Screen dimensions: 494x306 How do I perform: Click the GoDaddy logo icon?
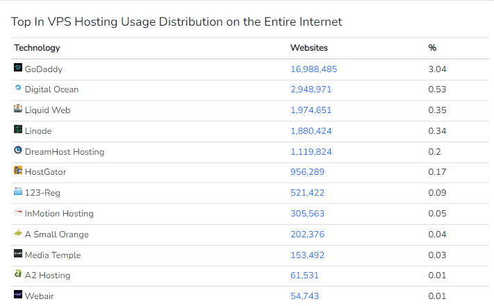pos(18,67)
